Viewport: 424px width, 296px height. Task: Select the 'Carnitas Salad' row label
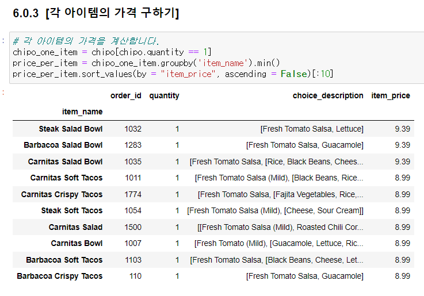tap(75, 227)
